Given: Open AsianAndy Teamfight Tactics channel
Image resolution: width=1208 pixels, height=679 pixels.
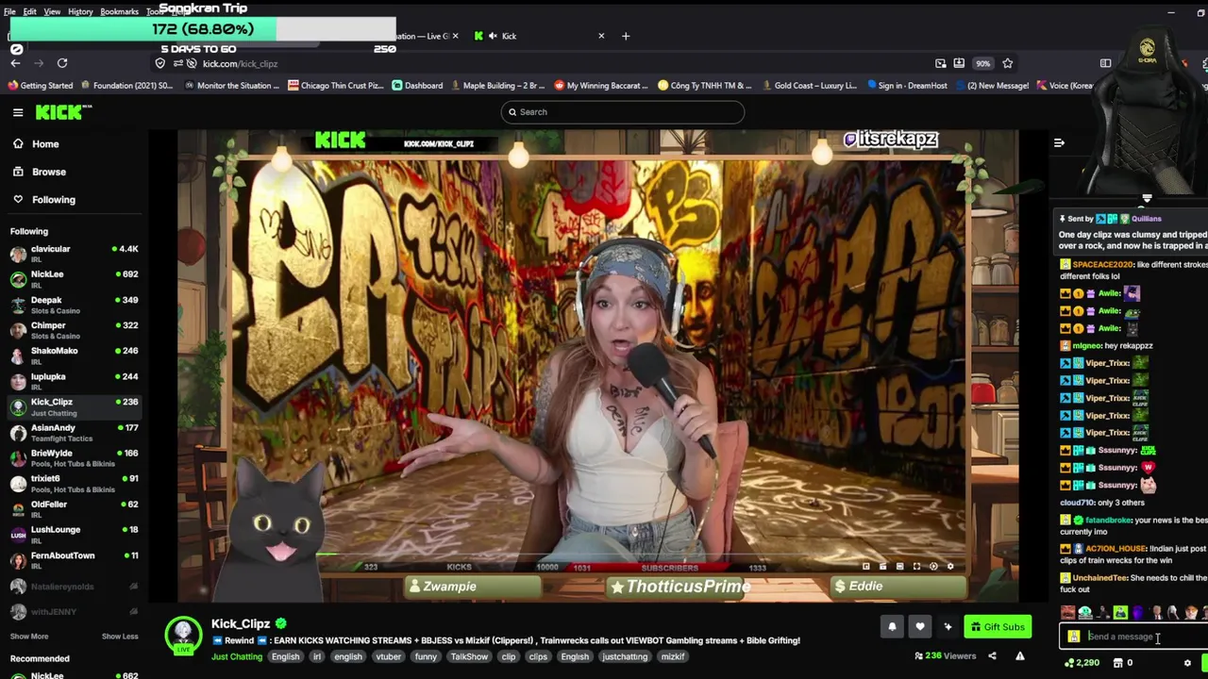Looking at the screenshot, I should 74,433.
